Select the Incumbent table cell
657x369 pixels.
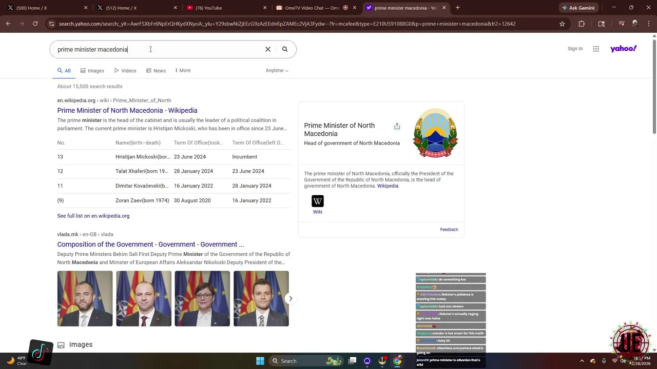point(245,157)
